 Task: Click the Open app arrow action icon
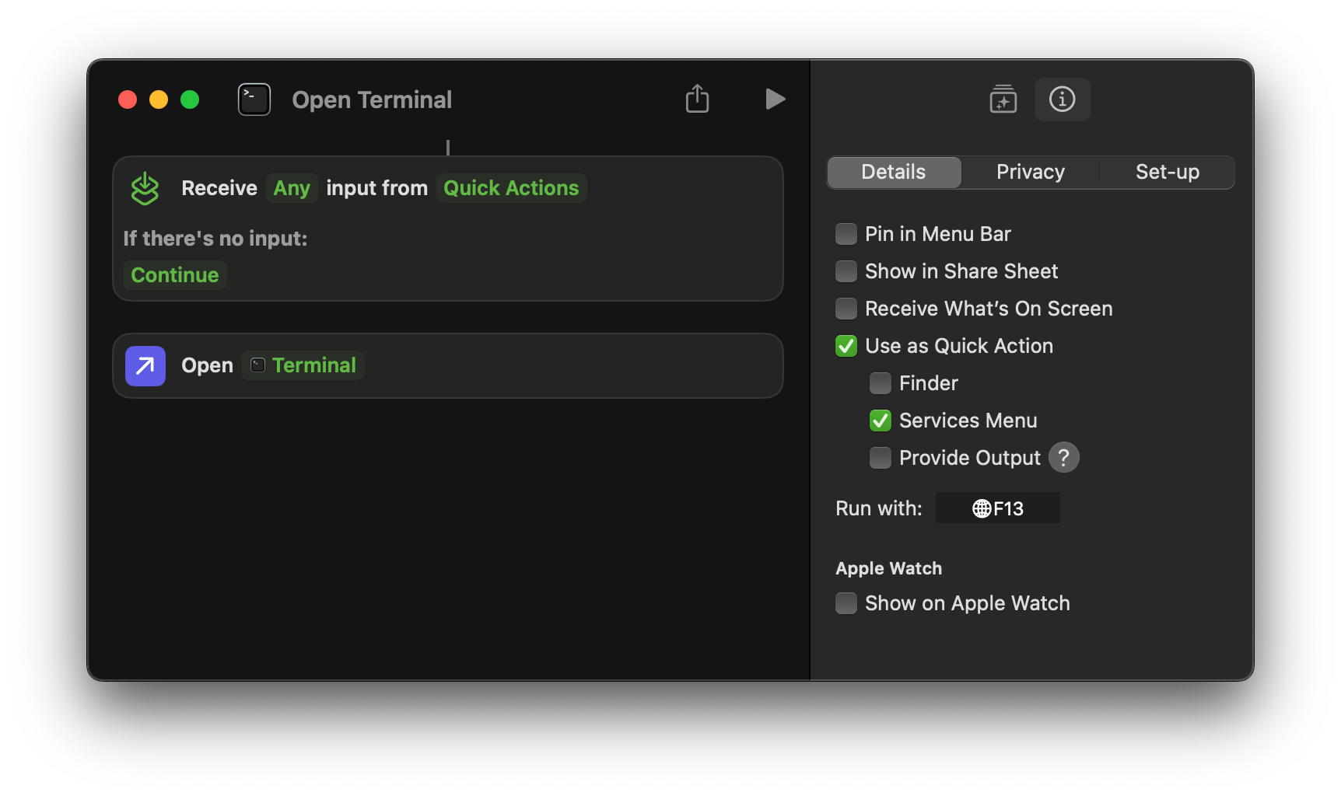145,365
